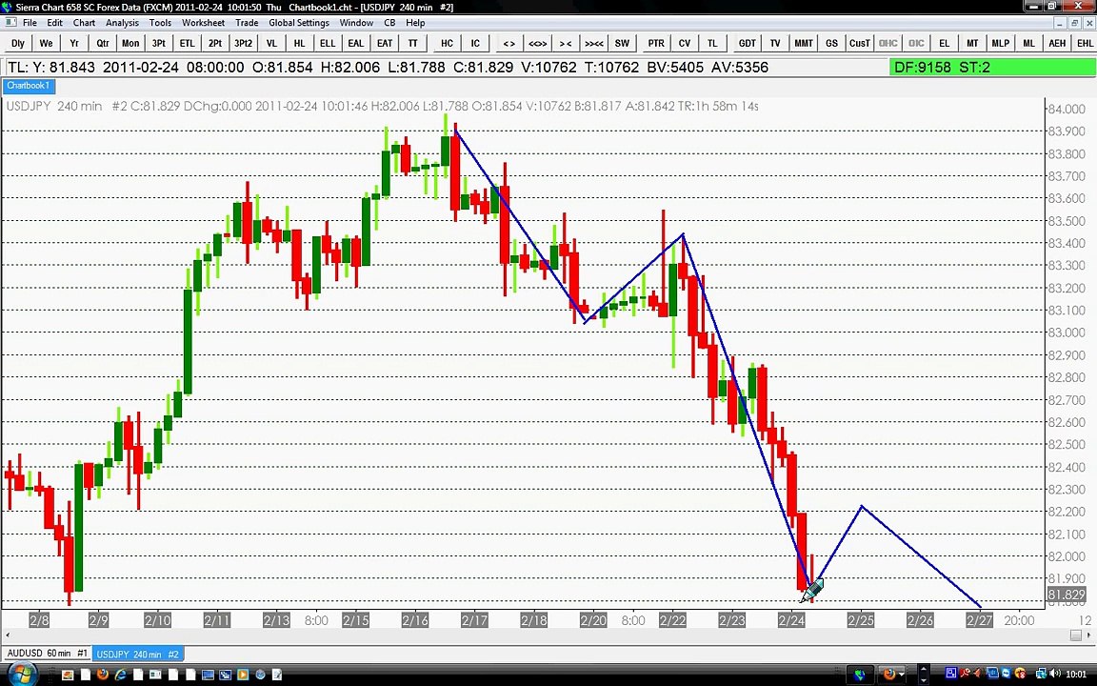Viewport: 1097px width, 686px height.
Task: Click the MMT toolbar button
Action: coord(803,44)
